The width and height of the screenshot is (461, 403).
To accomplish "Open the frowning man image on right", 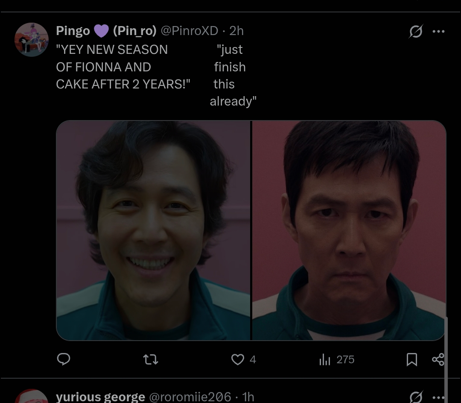I will coord(349,230).
